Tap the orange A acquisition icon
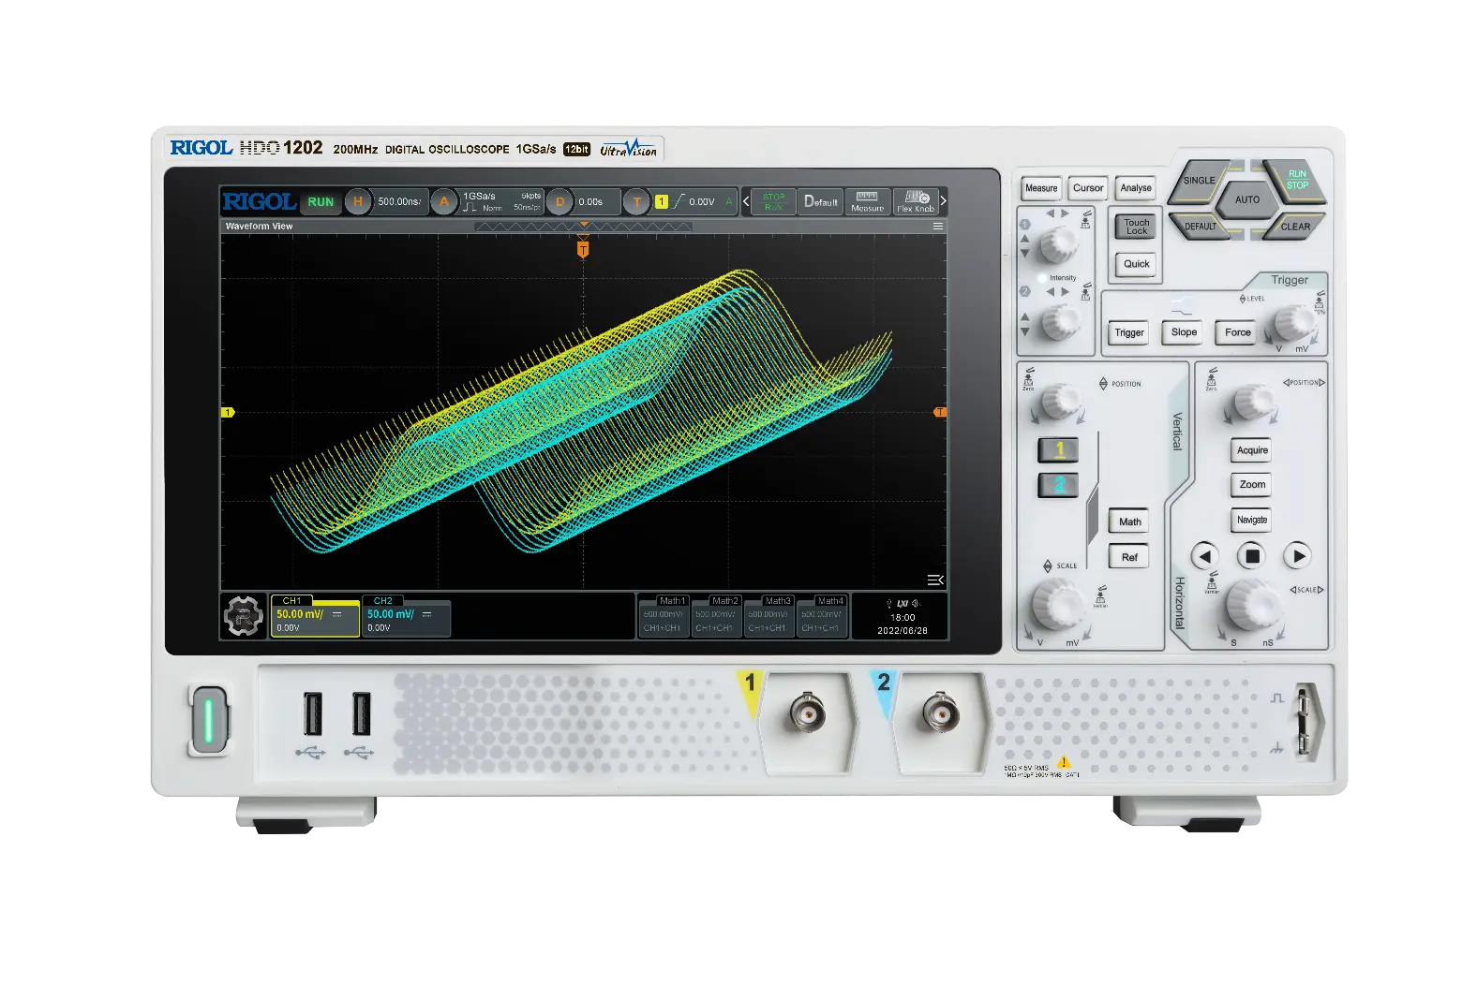 444,201
